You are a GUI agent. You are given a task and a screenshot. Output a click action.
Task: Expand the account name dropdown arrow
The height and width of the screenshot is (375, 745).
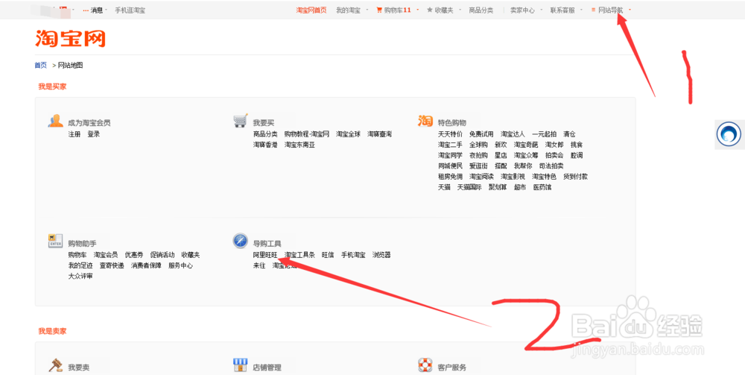pyautogui.click(x=73, y=10)
